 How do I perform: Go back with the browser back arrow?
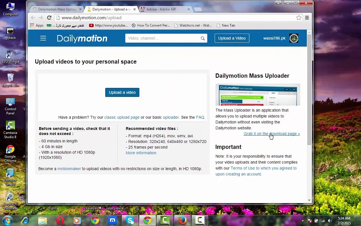(33, 18)
